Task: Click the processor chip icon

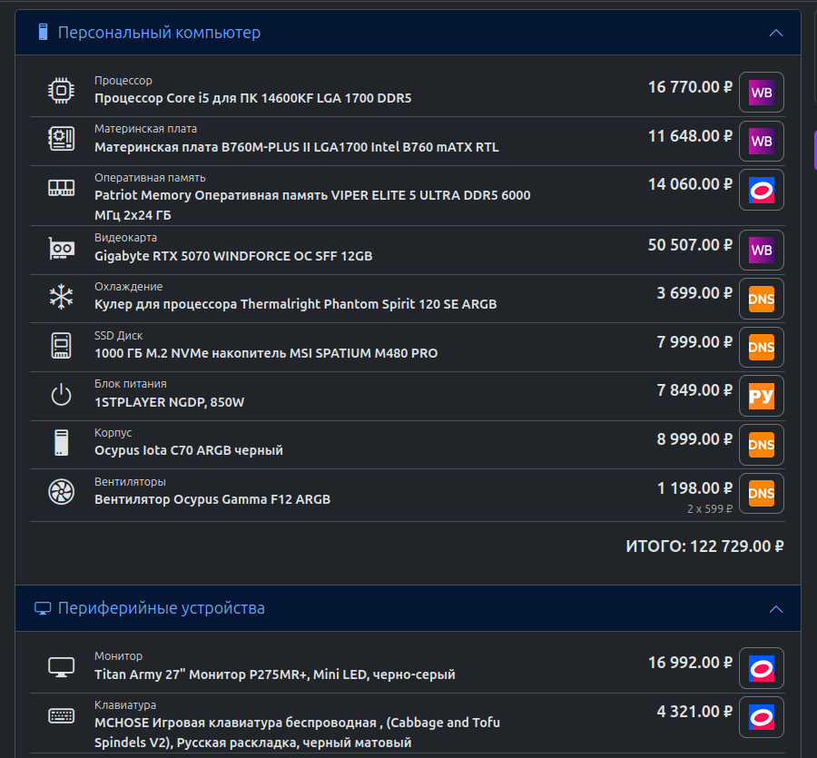Action: click(x=62, y=90)
